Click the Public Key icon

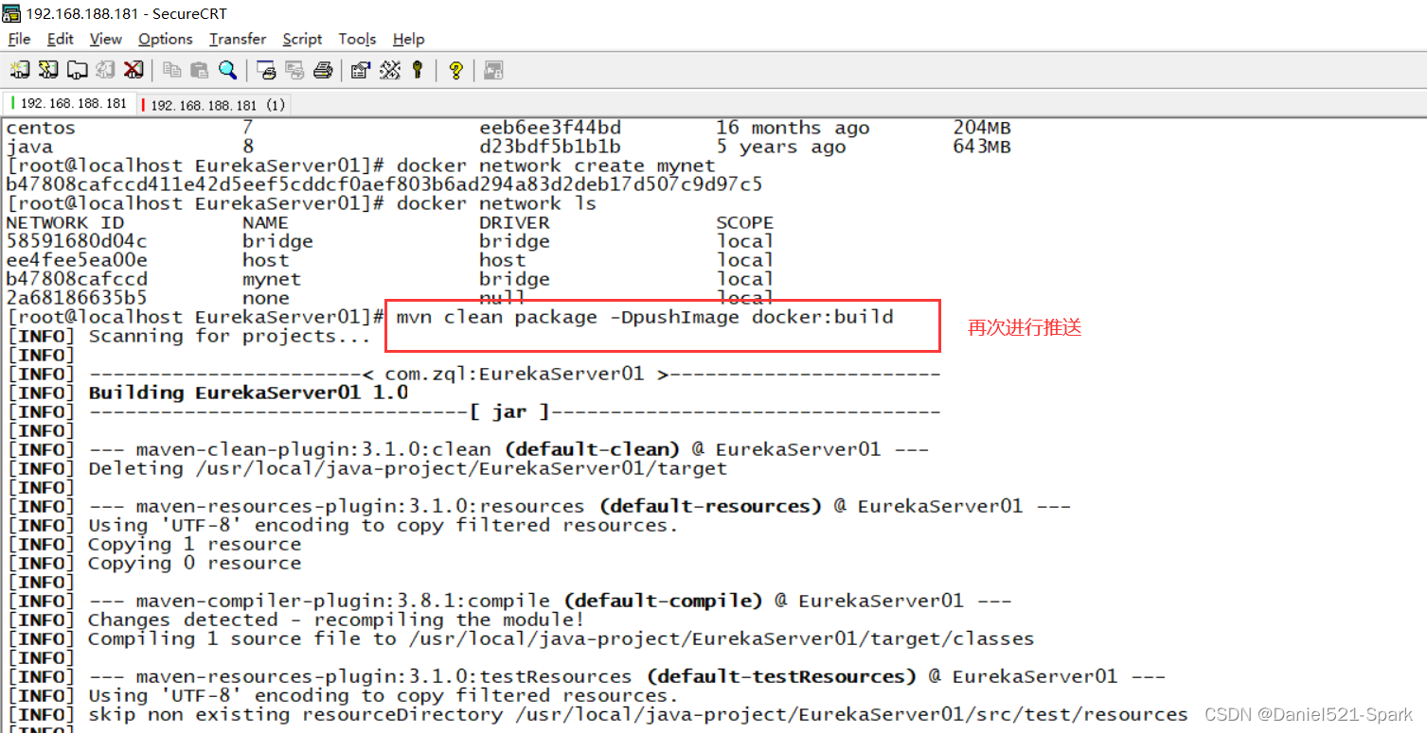[417, 69]
